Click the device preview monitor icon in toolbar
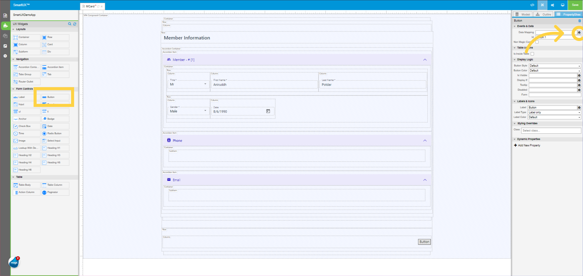The image size is (583, 276). pos(563,5)
